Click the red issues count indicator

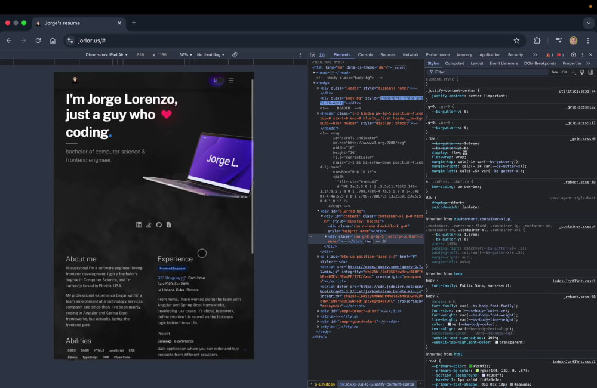pyautogui.click(x=561, y=55)
